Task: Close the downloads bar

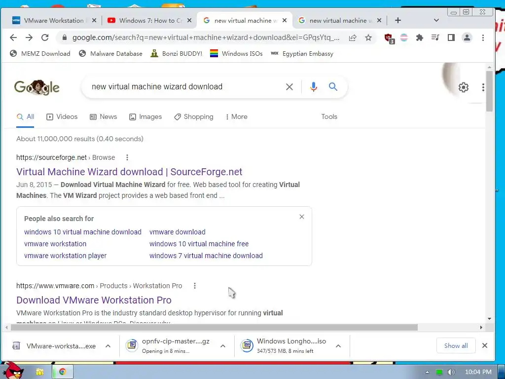Action: 484,345
